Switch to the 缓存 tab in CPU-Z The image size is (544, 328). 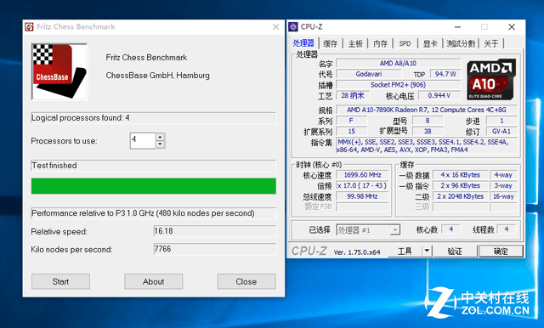[x=331, y=43]
